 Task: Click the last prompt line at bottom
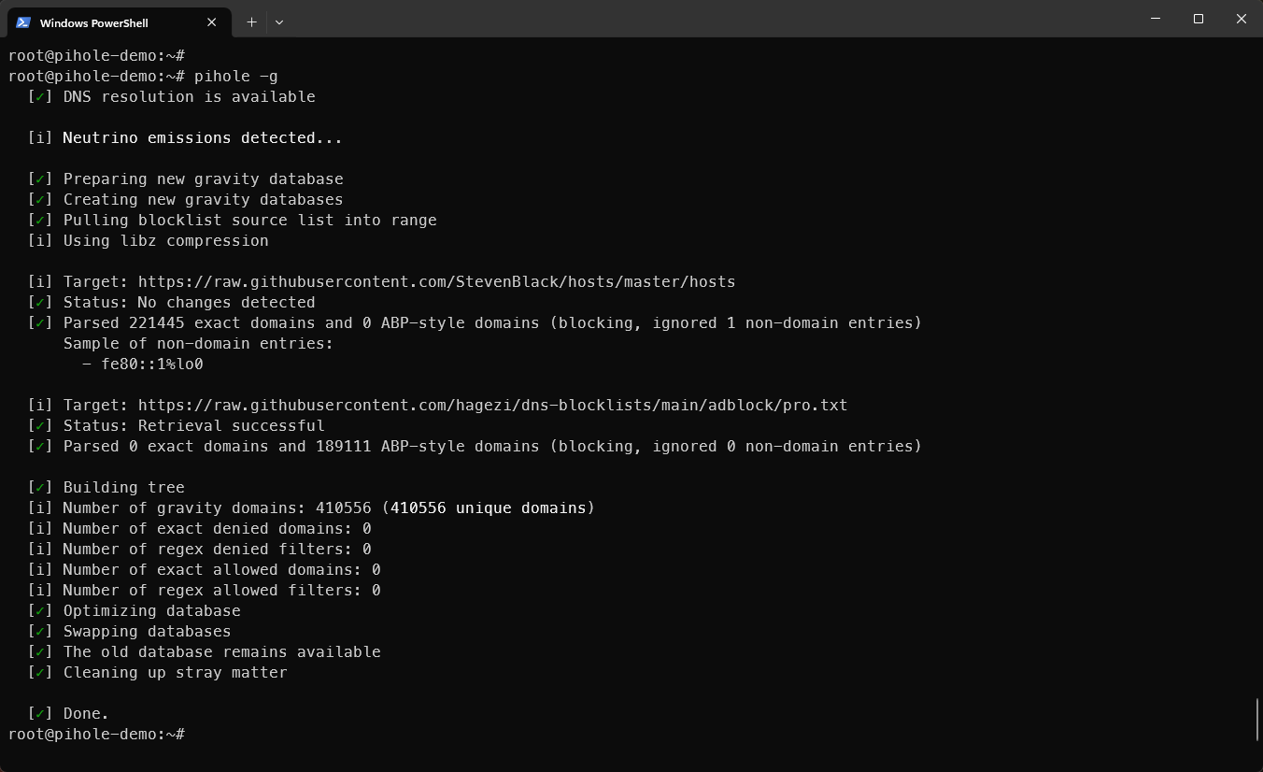point(96,734)
